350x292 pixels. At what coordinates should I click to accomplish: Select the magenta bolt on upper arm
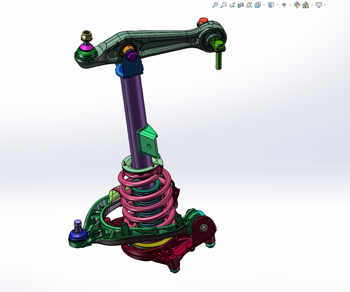click(131, 56)
